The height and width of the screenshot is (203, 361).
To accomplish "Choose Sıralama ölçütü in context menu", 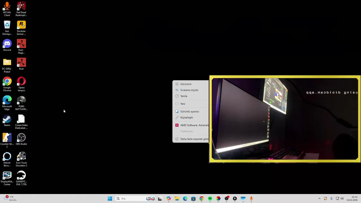I will [x=191, y=90].
